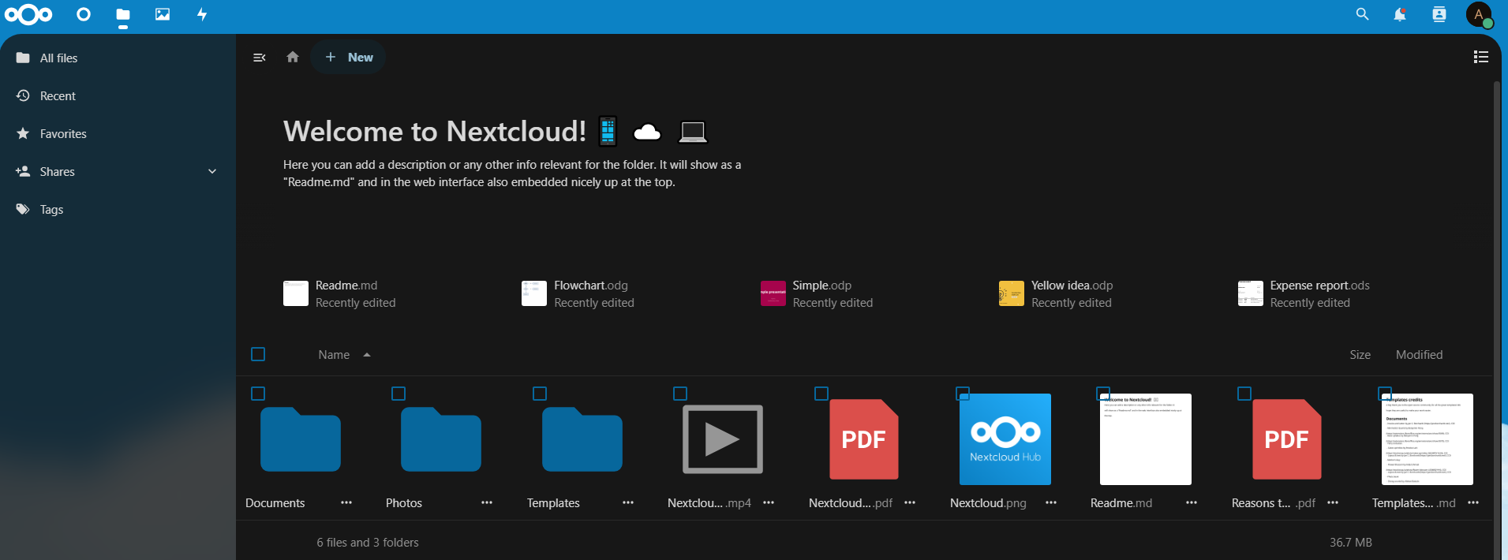Open actions menu for Nextcloud pdf file

[x=910, y=502]
